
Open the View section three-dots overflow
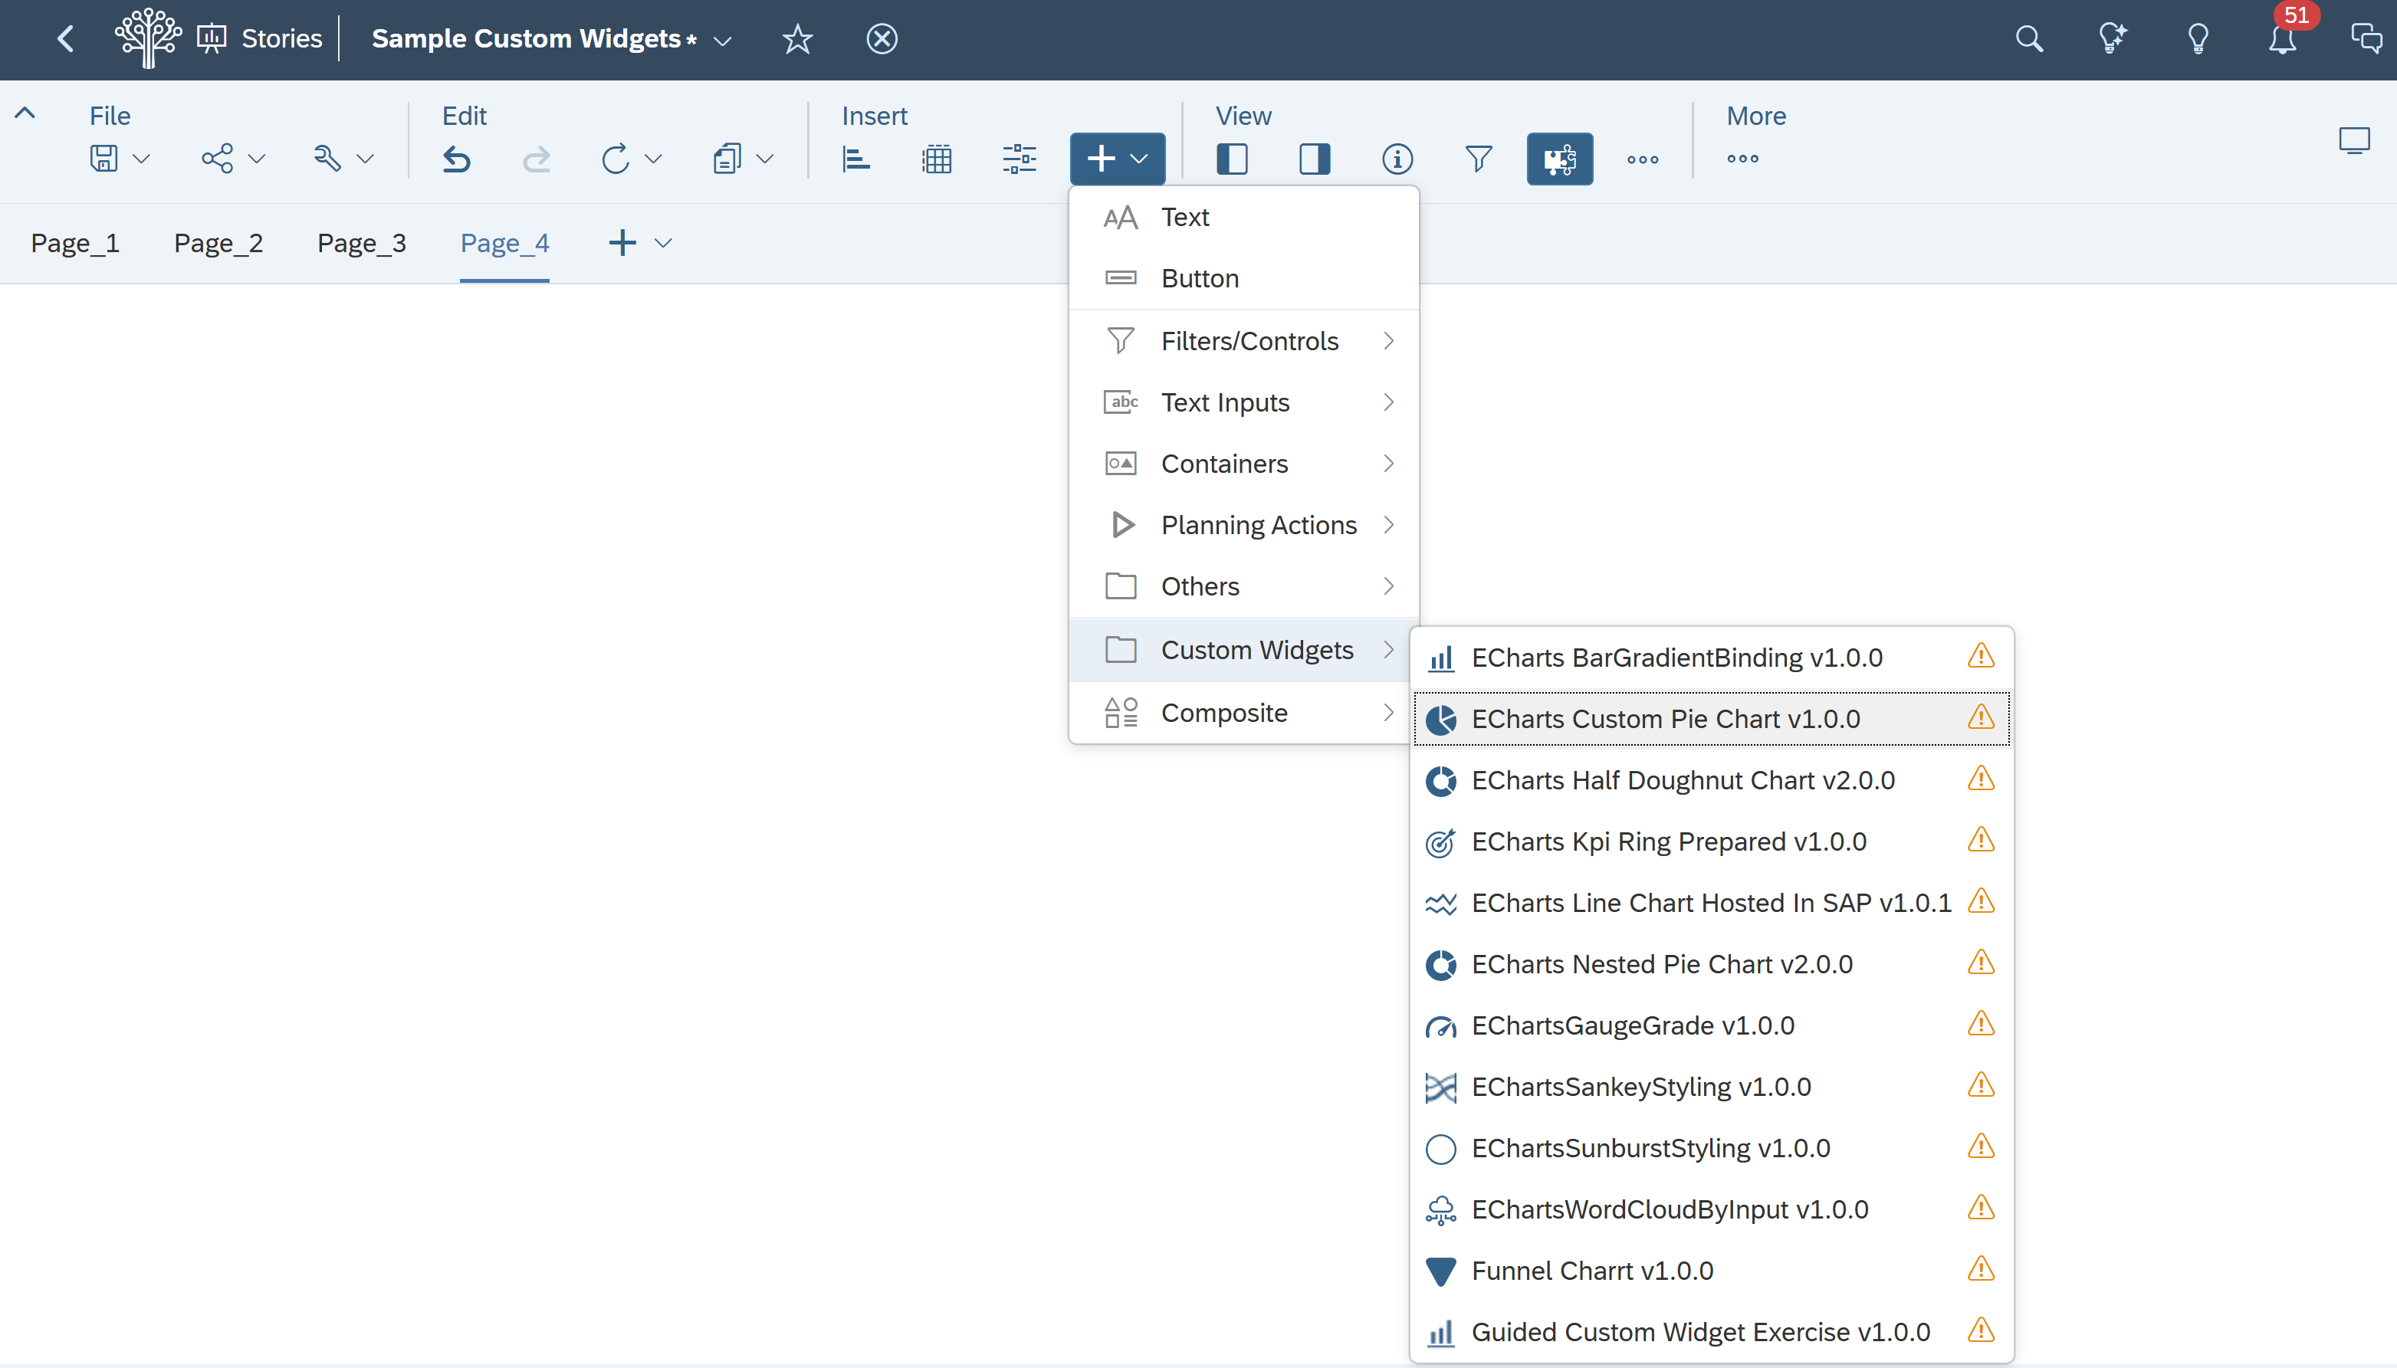[x=1643, y=159]
